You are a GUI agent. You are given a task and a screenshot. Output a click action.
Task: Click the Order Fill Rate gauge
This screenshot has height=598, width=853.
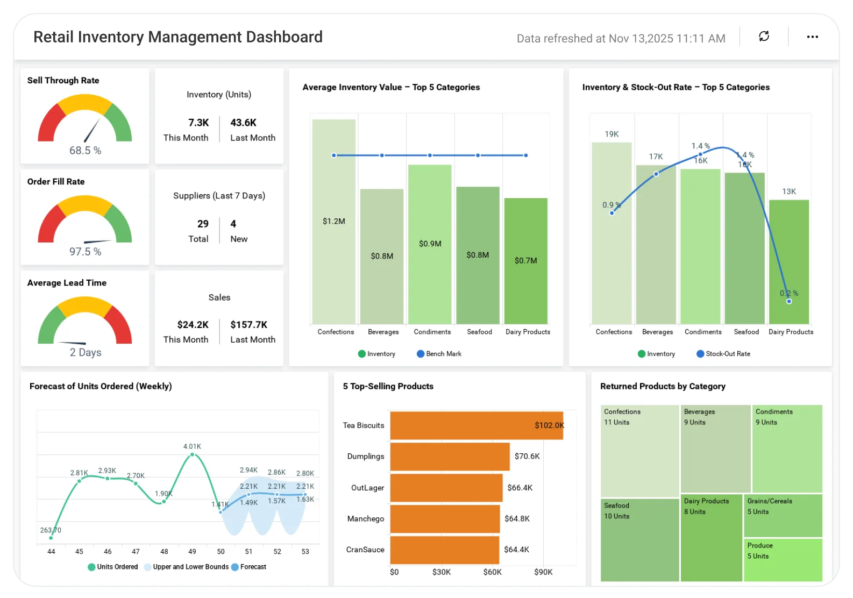(x=85, y=219)
